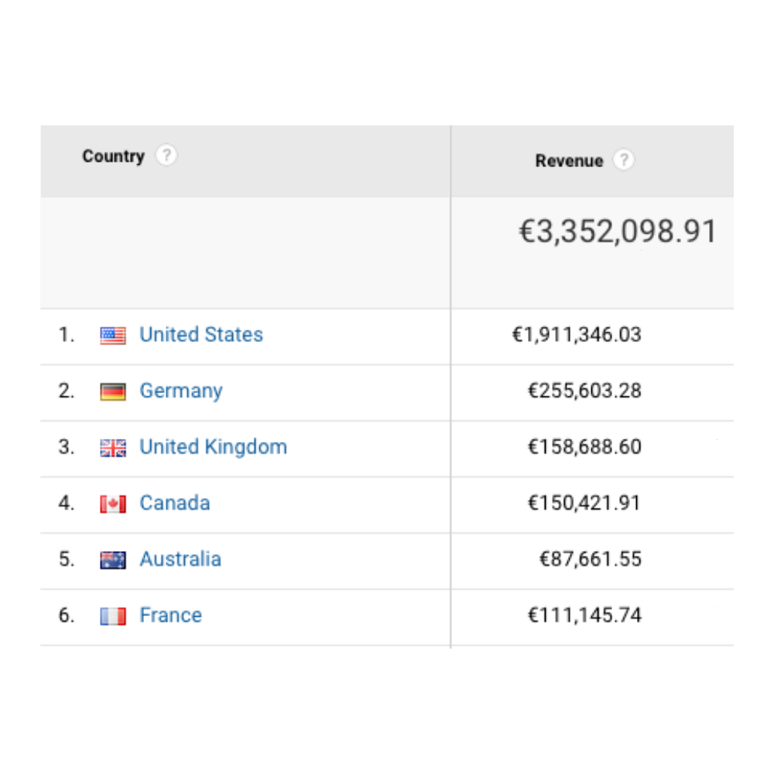The width and height of the screenshot is (774, 774).
Task: Click the Germany revenue €255,603.28 cell
Action: (x=584, y=391)
